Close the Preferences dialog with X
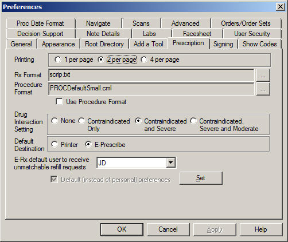 [281, 7]
